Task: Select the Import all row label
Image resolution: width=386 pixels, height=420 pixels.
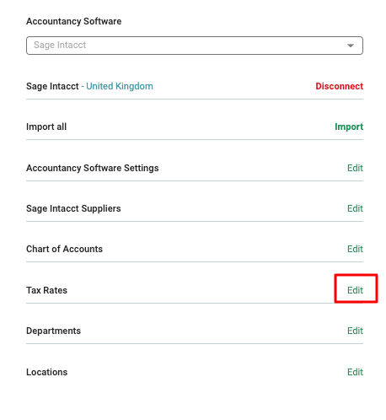Action: click(46, 127)
